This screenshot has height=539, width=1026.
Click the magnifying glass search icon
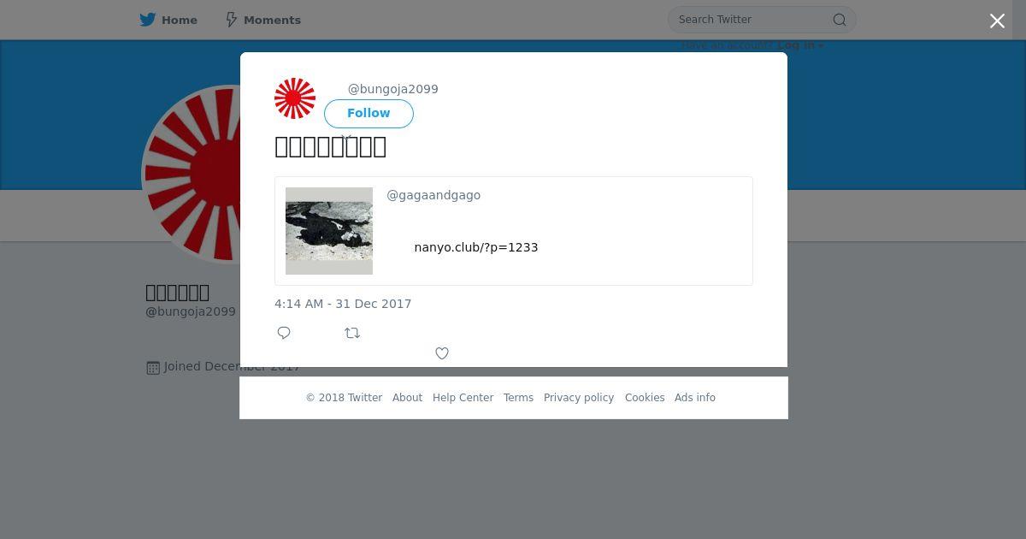point(840,20)
